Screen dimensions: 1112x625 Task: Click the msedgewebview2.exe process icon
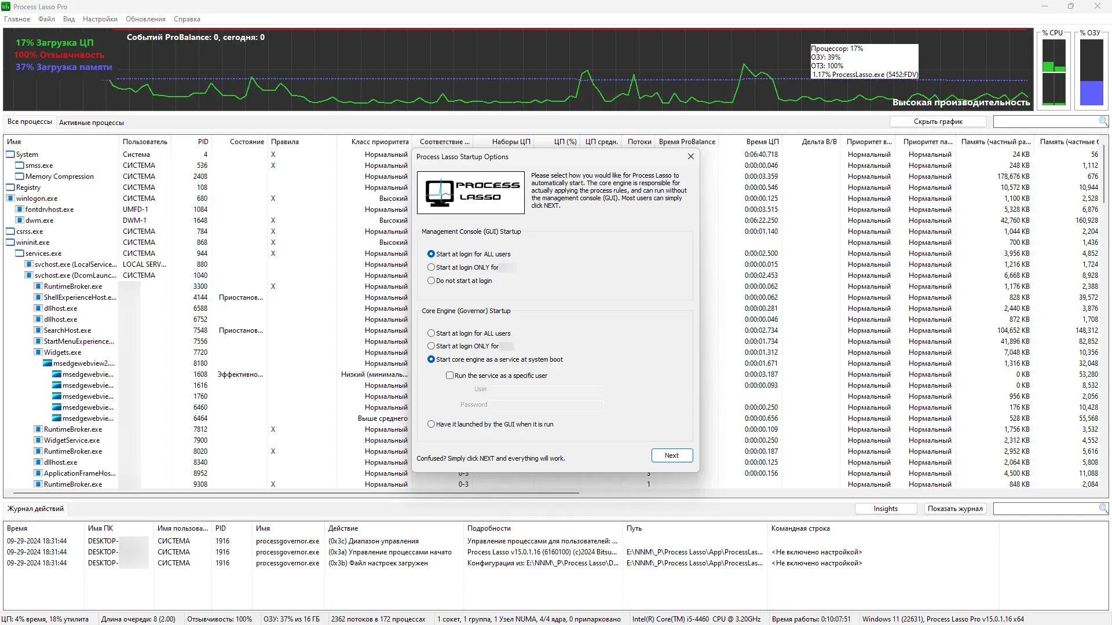47,363
